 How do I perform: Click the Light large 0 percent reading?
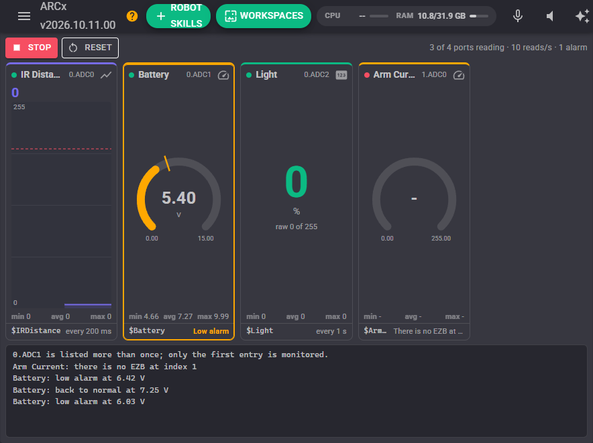point(296,182)
